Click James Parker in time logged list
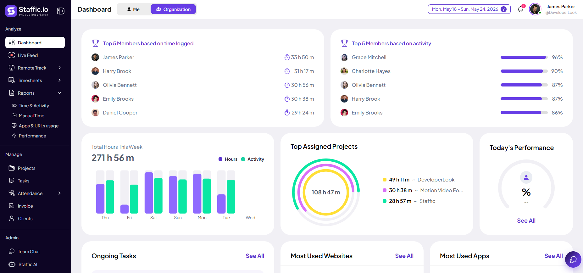The height and width of the screenshot is (273, 583). click(x=118, y=57)
